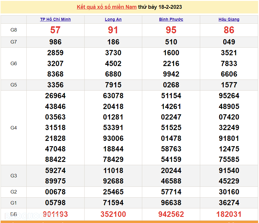Viewport: 259px width, 223px height.
Task: Click G1 number 96638 for Bình Phước
Action: click(171, 203)
